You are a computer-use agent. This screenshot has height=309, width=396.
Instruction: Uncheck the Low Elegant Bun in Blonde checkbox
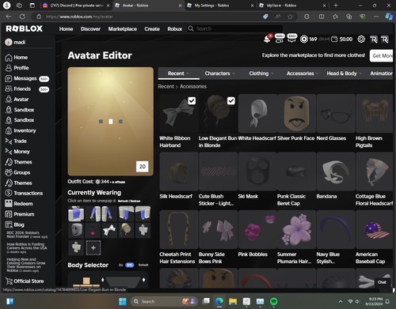point(231,101)
